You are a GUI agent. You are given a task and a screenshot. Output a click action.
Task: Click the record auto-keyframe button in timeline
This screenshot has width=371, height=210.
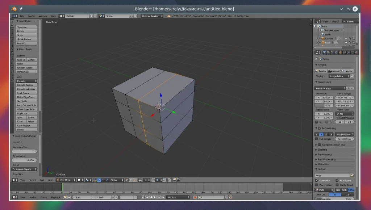(195, 197)
